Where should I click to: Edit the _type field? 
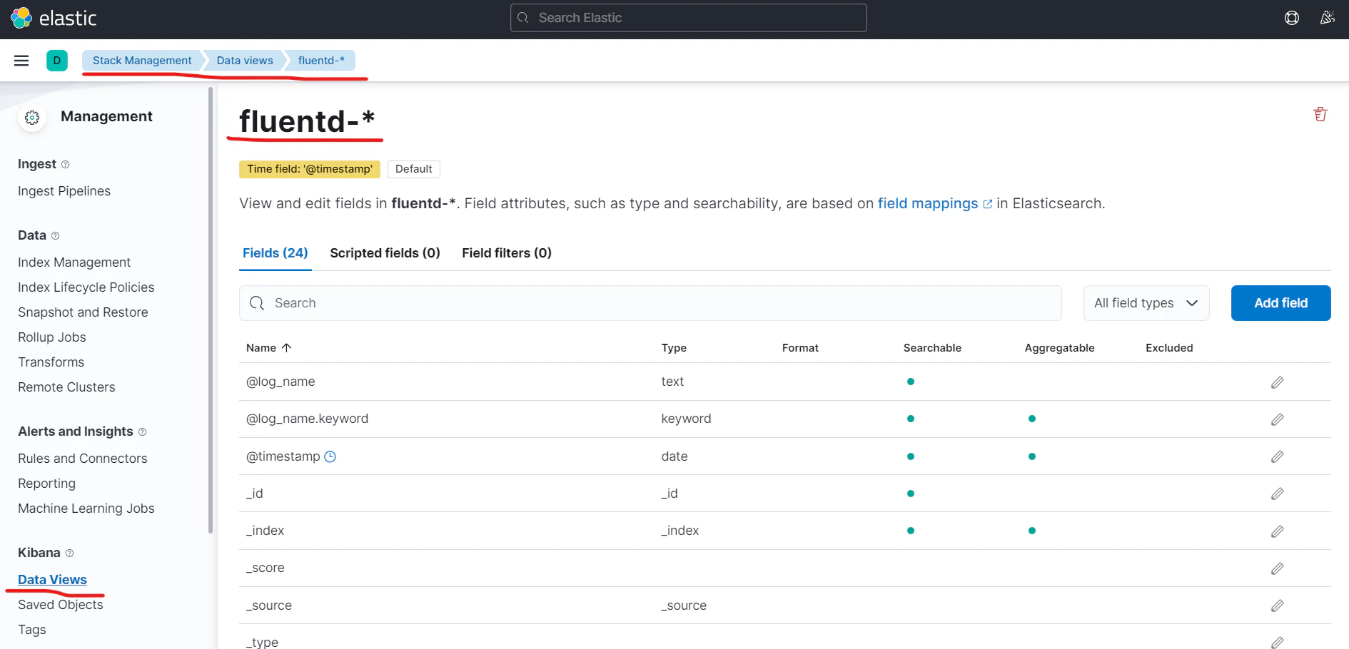click(1278, 642)
